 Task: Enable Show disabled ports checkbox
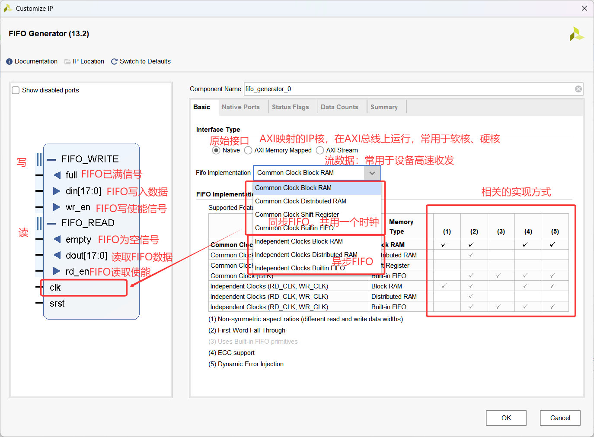click(16, 90)
